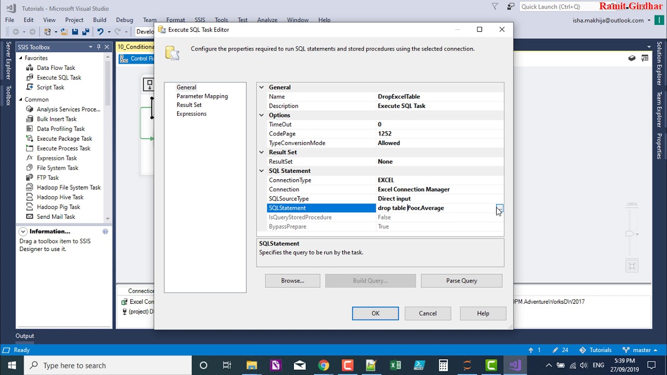Open the Build menu
The width and height of the screenshot is (667, 375).
pyautogui.click(x=100, y=20)
